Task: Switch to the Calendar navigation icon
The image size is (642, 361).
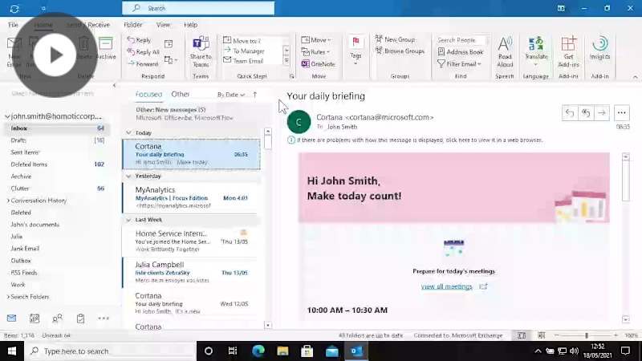Action: (x=35, y=318)
